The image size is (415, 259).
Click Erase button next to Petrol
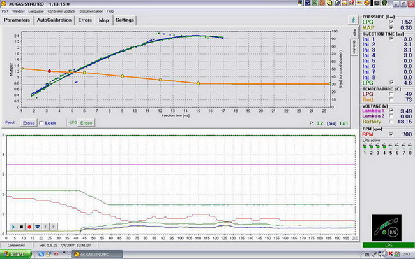(x=28, y=122)
